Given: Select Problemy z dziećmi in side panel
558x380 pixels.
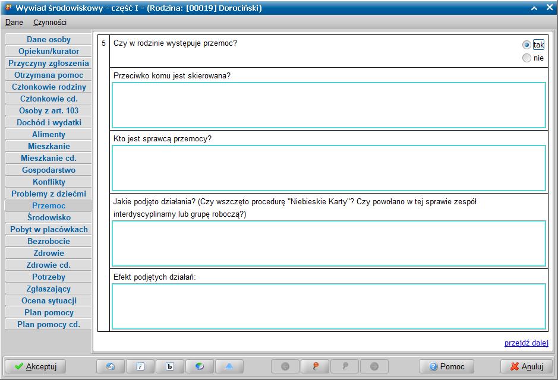Looking at the screenshot, I should click(49, 194).
